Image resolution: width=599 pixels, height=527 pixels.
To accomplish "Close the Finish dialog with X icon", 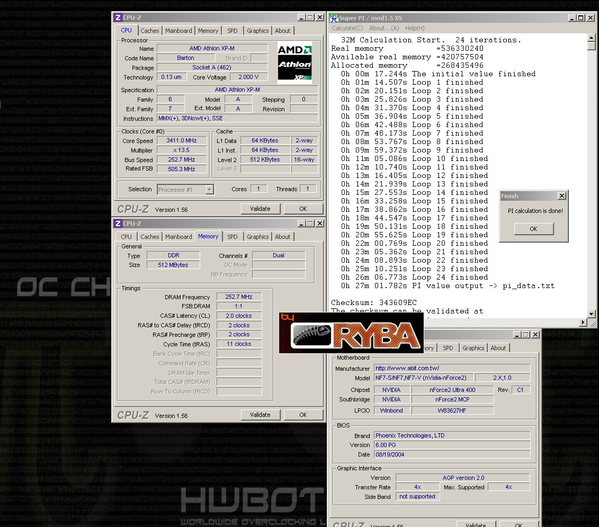I will click(x=561, y=195).
